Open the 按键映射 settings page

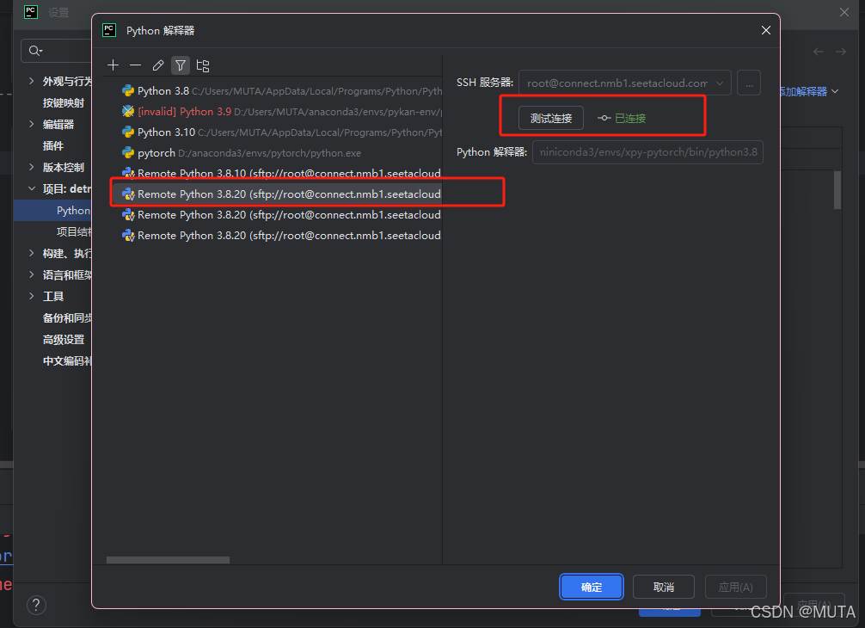[x=64, y=102]
